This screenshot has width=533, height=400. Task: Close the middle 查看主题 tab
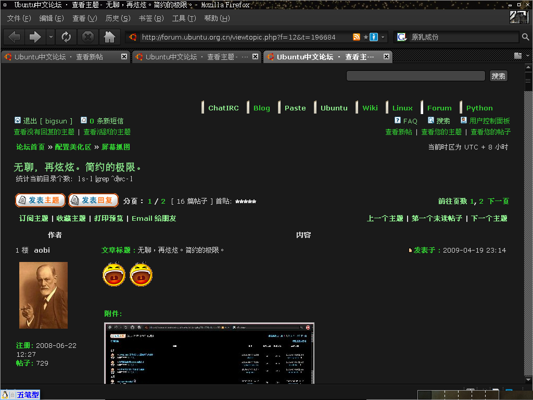(255, 56)
